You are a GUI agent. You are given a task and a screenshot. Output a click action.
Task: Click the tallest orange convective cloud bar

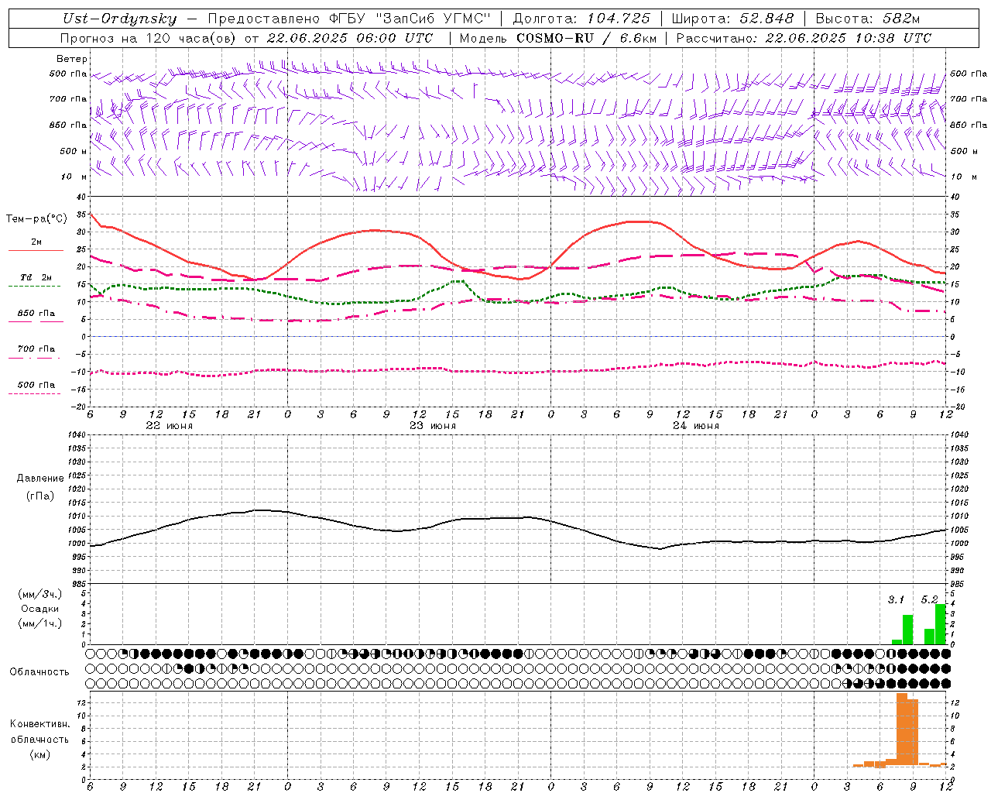[902, 729]
